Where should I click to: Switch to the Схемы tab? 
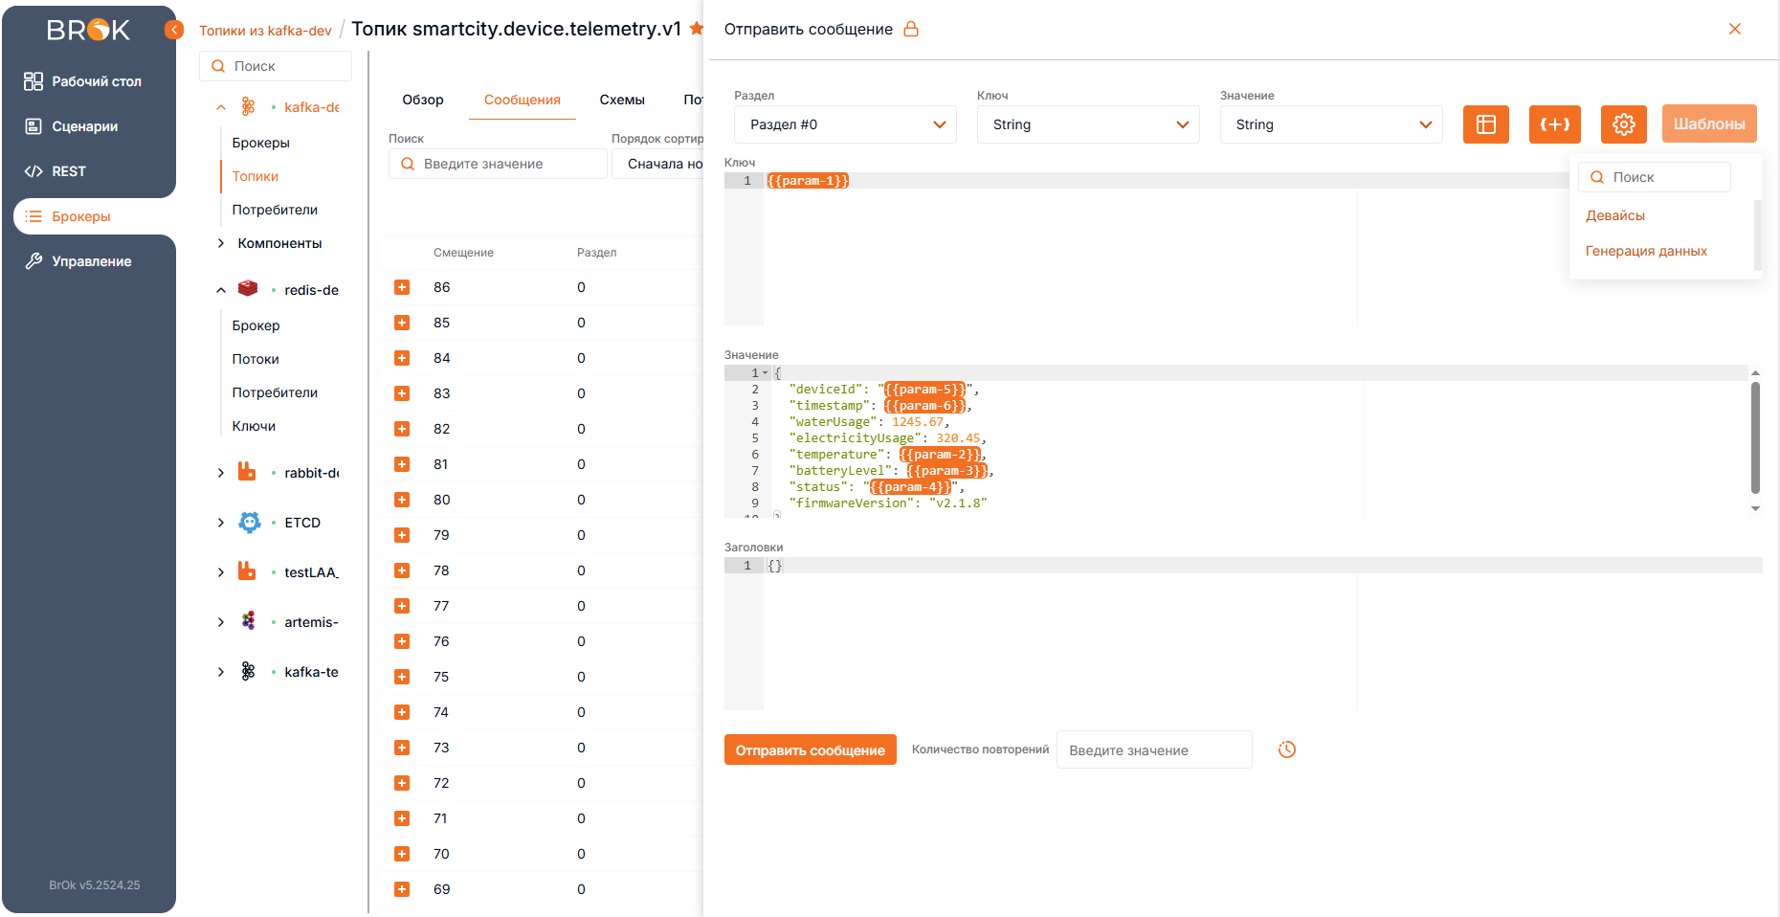[622, 100]
